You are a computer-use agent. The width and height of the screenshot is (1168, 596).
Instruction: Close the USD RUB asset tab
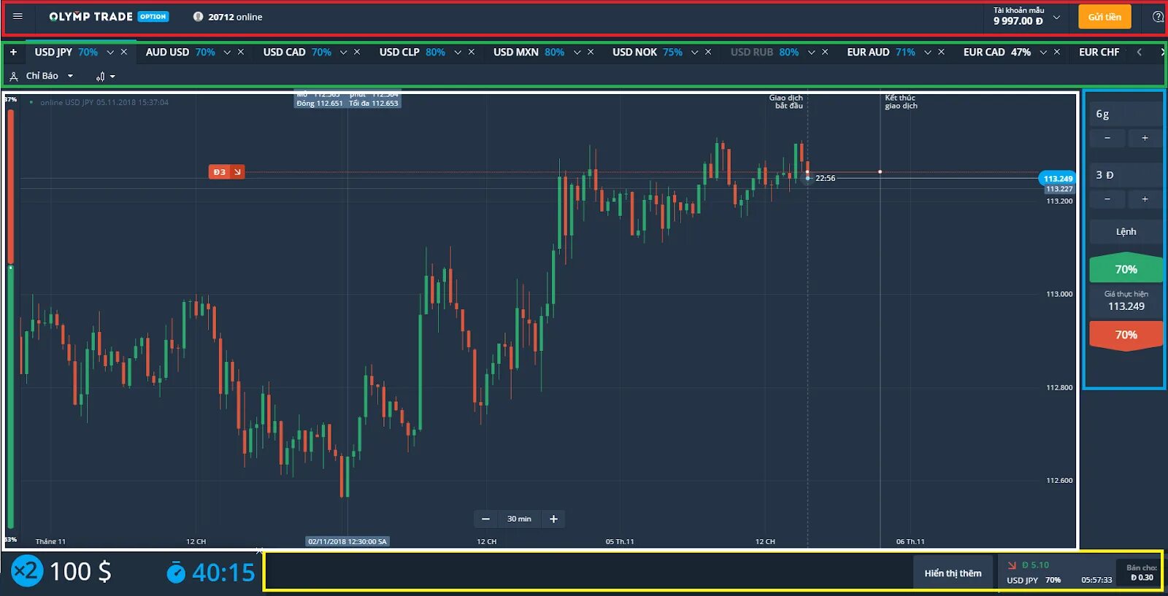[825, 52]
